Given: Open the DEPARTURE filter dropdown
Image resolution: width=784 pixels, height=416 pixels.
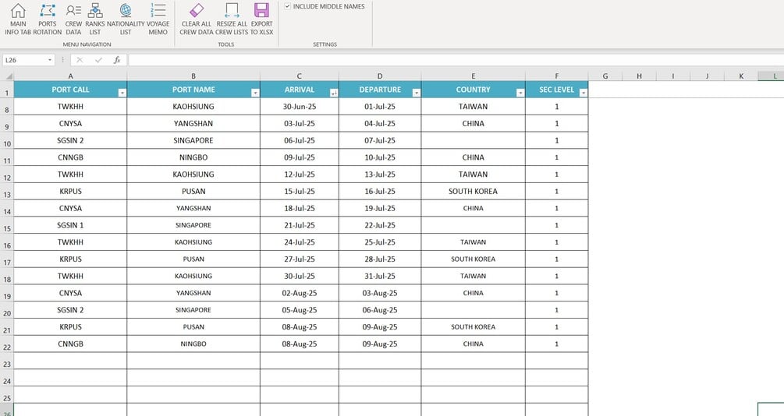Looking at the screenshot, I should [x=416, y=93].
